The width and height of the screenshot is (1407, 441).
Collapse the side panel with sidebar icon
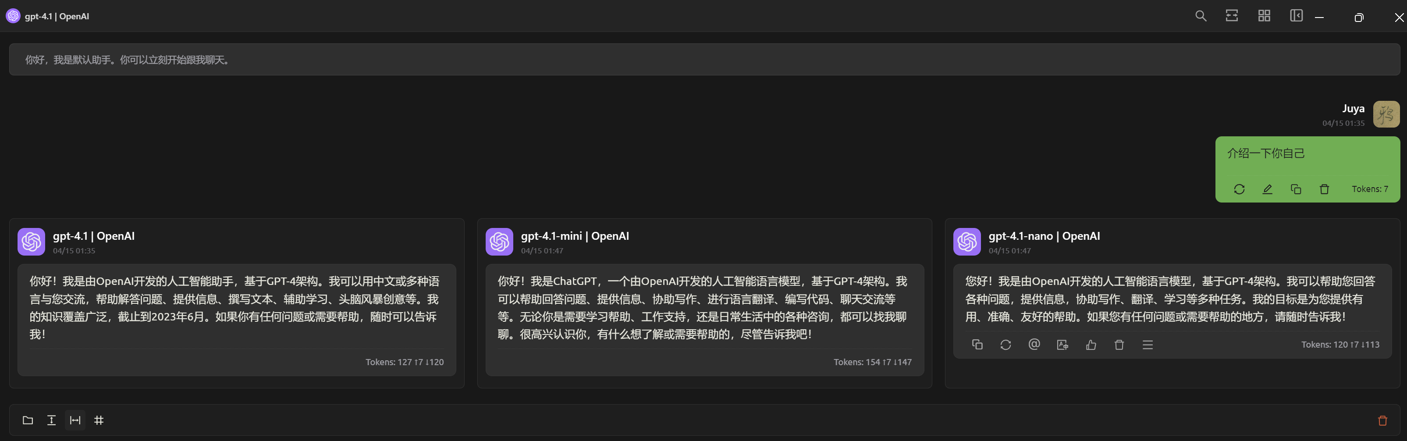1296,16
